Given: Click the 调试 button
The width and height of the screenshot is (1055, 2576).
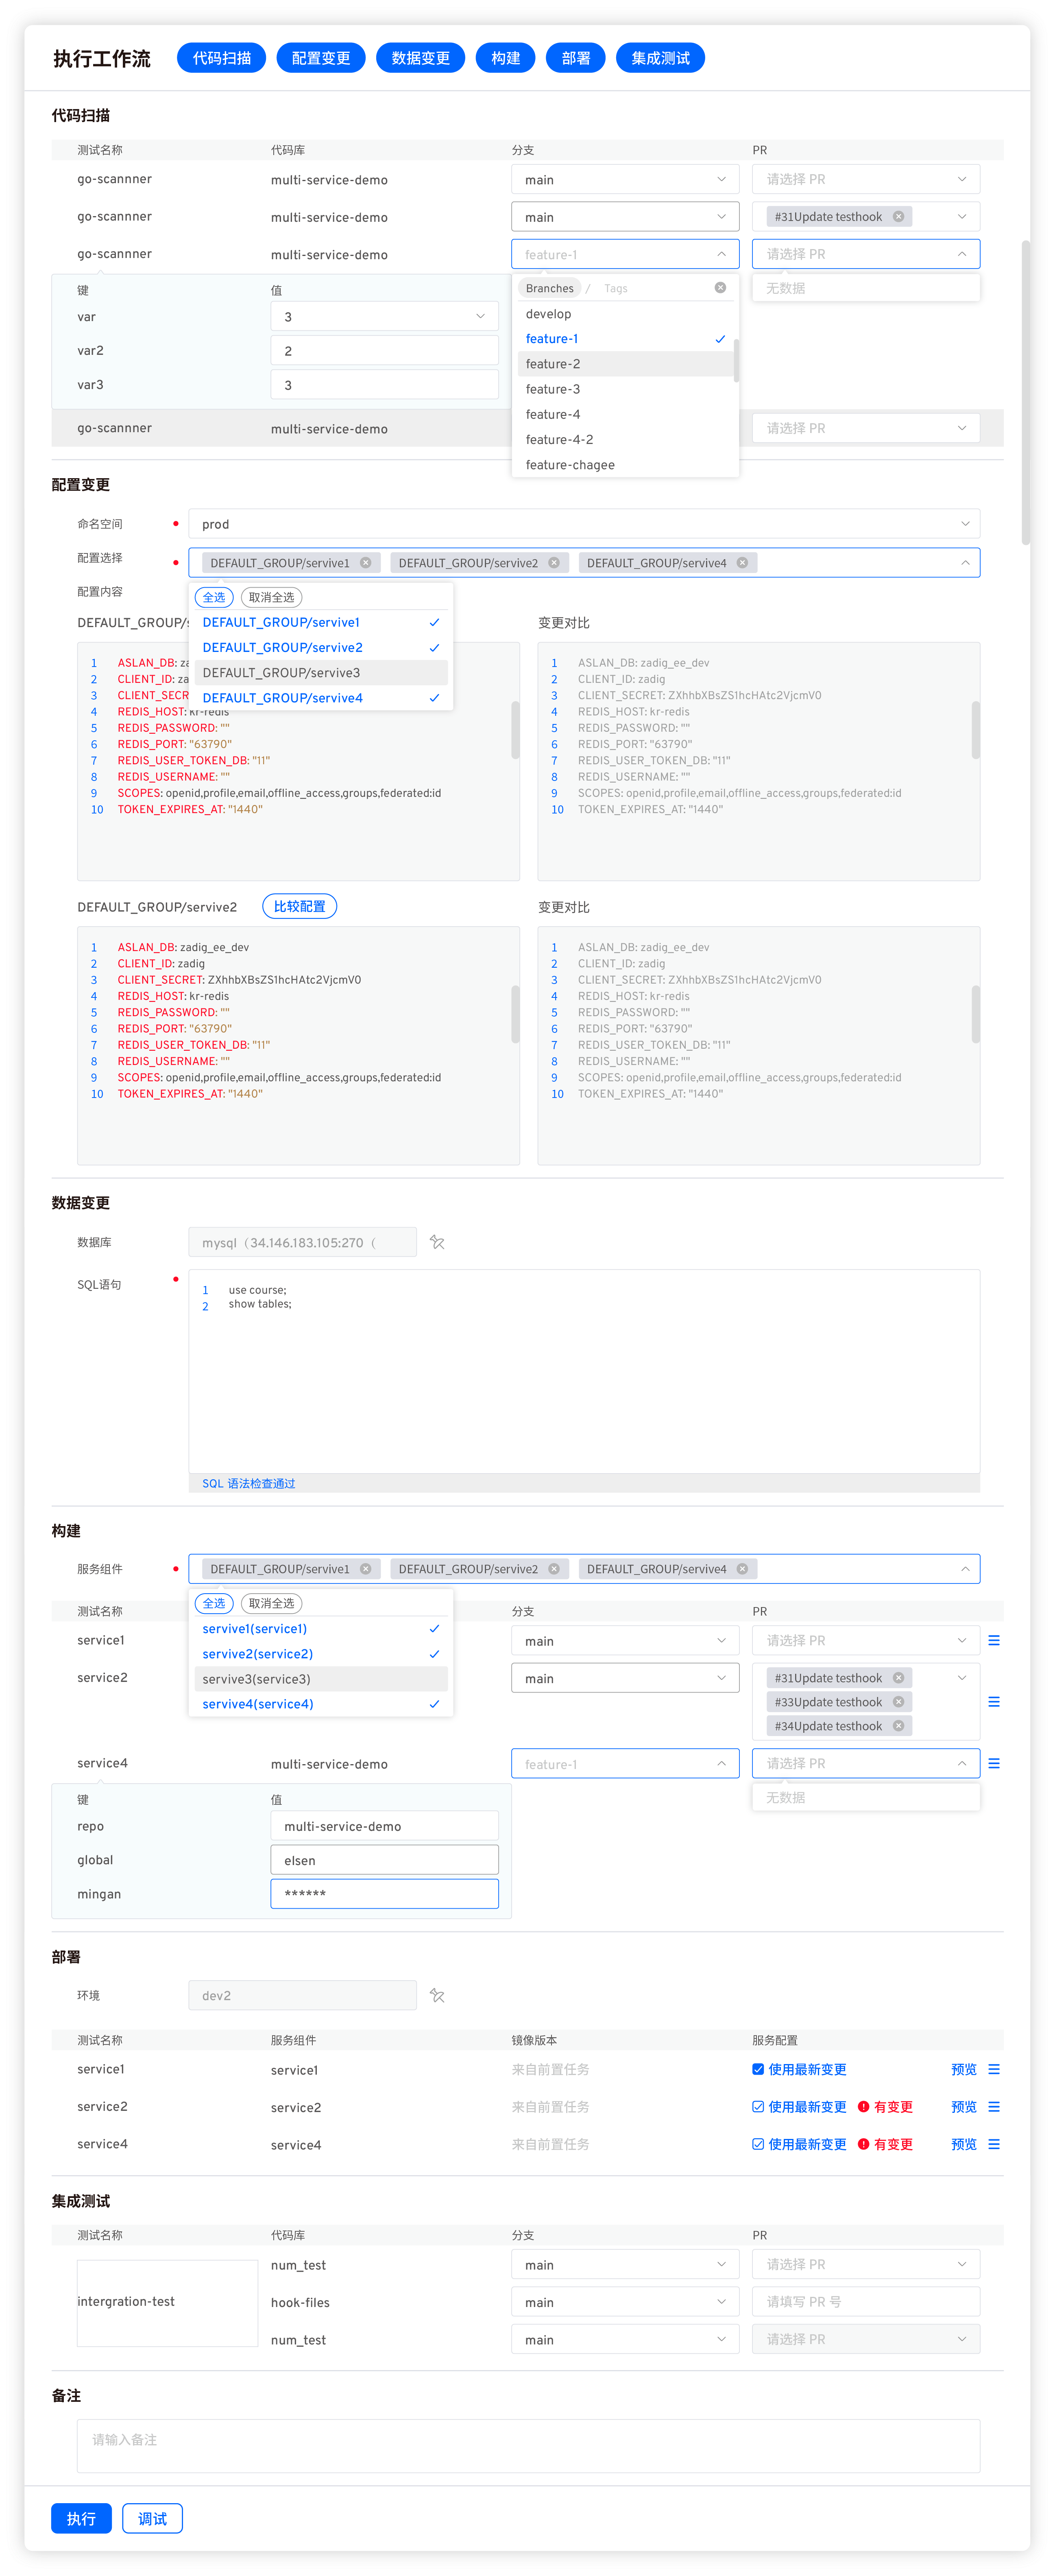Looking at the screenshot, I should pyautogui.click(x=152, y=2519).
